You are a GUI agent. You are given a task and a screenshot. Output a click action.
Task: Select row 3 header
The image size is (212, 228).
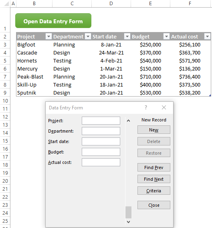tap(5, 44)
